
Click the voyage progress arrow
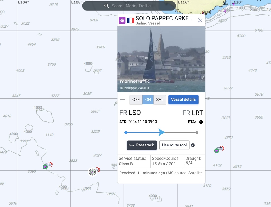click(162, 132)
